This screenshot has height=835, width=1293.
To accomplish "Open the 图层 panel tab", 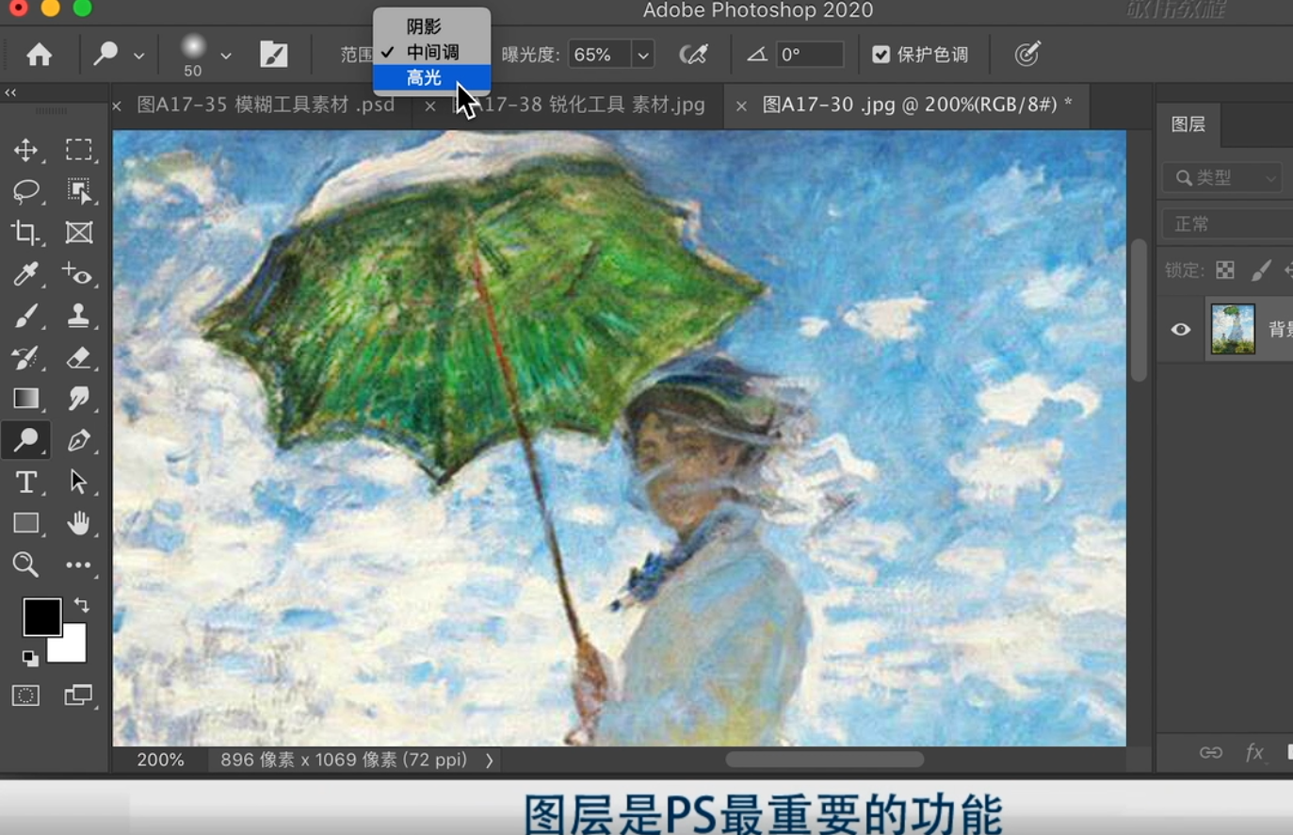I will tap(1188, 124).
